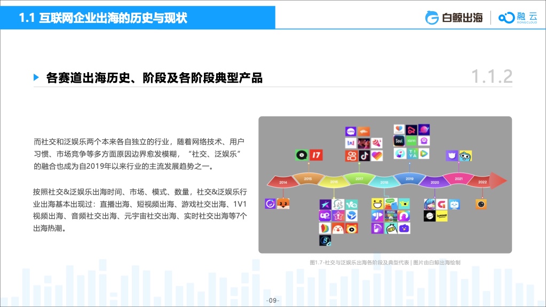Click the pink 2021 timeline segment
This screenshot has width=546, height=307.
(458, 178)
